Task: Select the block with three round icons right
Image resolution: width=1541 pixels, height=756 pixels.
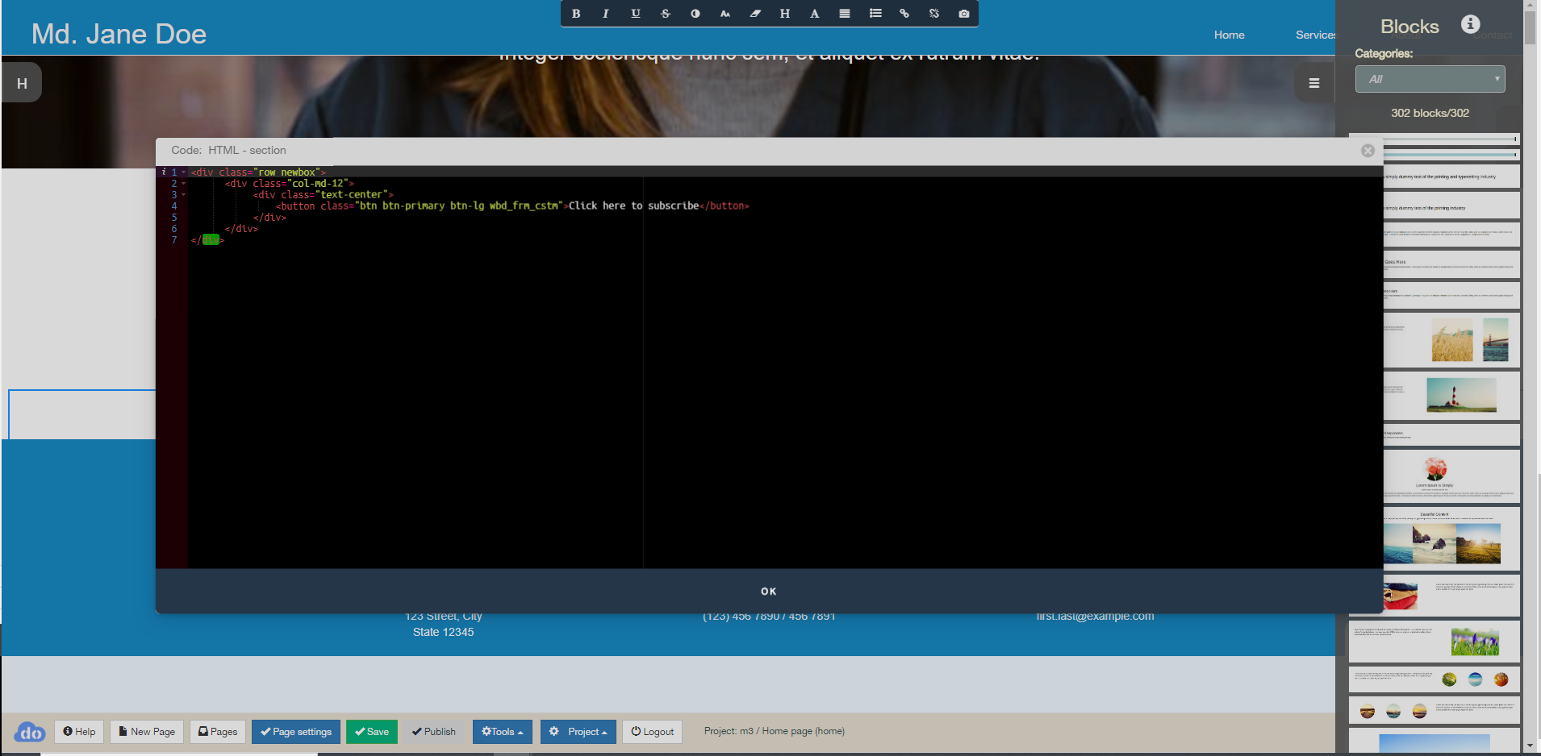Action: click(1435, 679)
